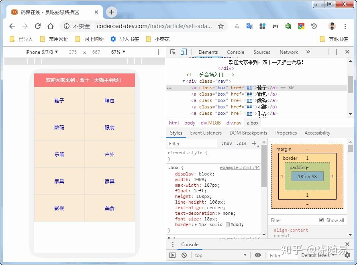Screen dimensions: 357x265
Task: Open the Event Listeners tab
Action: [206, 133]
